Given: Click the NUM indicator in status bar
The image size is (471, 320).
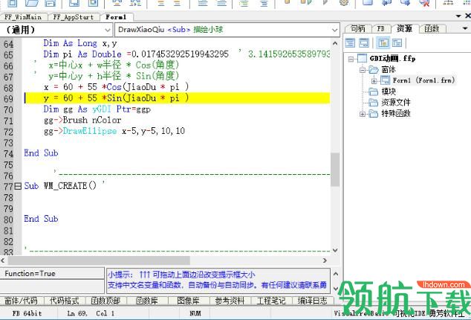Looking at the screenshot, I should (x=195, y=313).
